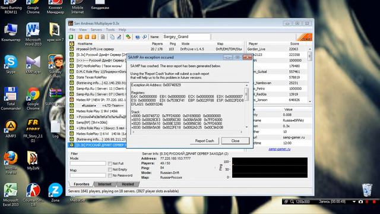Enable the Not Full filter checkbox
This screenshot has width=380, height=214.
point(110,163)
